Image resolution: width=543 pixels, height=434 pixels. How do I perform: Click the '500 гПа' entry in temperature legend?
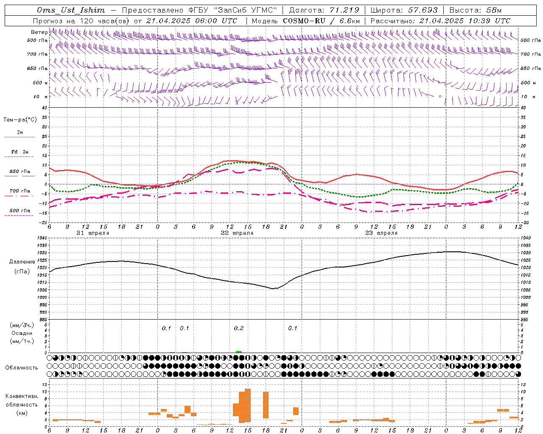coord(20,211)
